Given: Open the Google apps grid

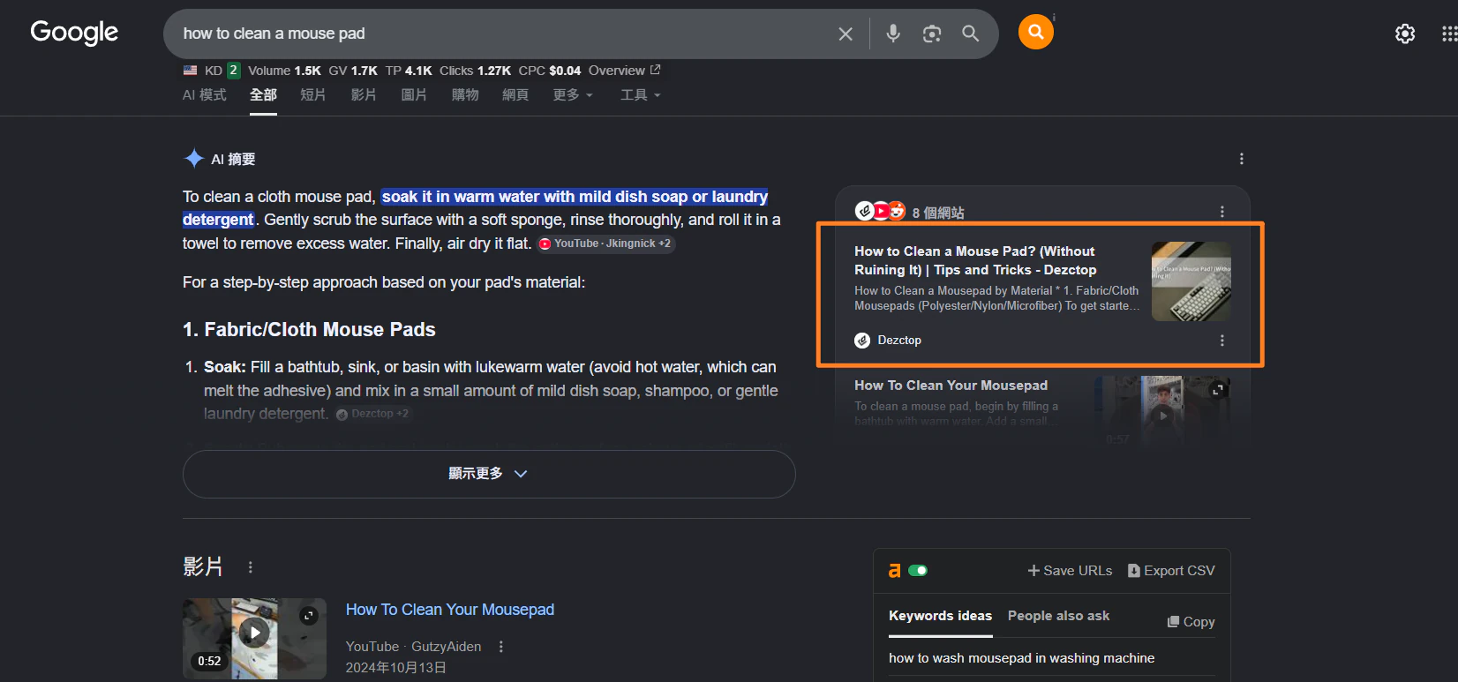Looking at the screenshot, I should pyautogui.click(x=1449, y=34).
